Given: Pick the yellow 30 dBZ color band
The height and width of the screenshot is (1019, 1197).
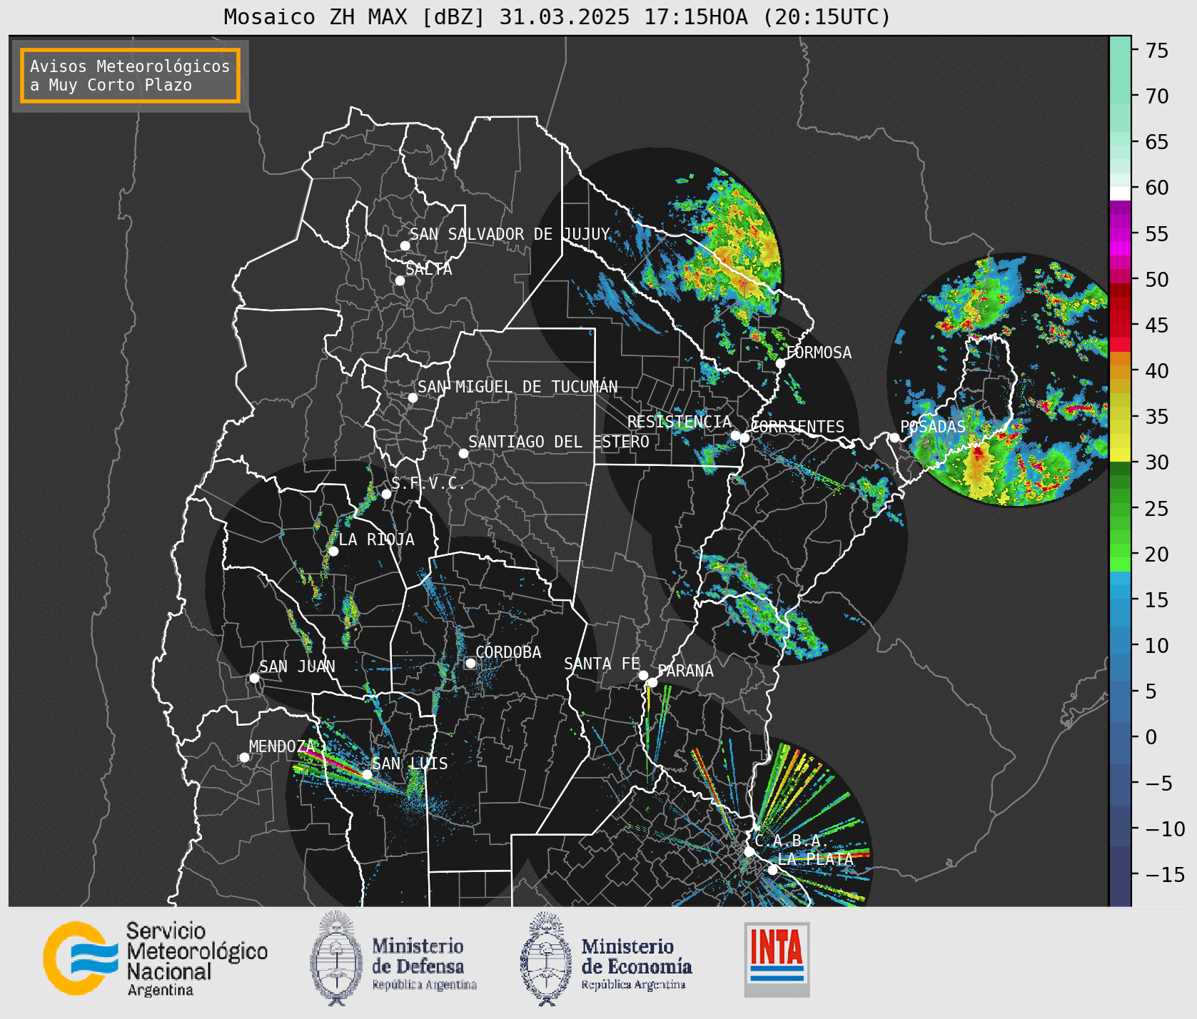Looking at the screenshot, I should point(1120,455).
